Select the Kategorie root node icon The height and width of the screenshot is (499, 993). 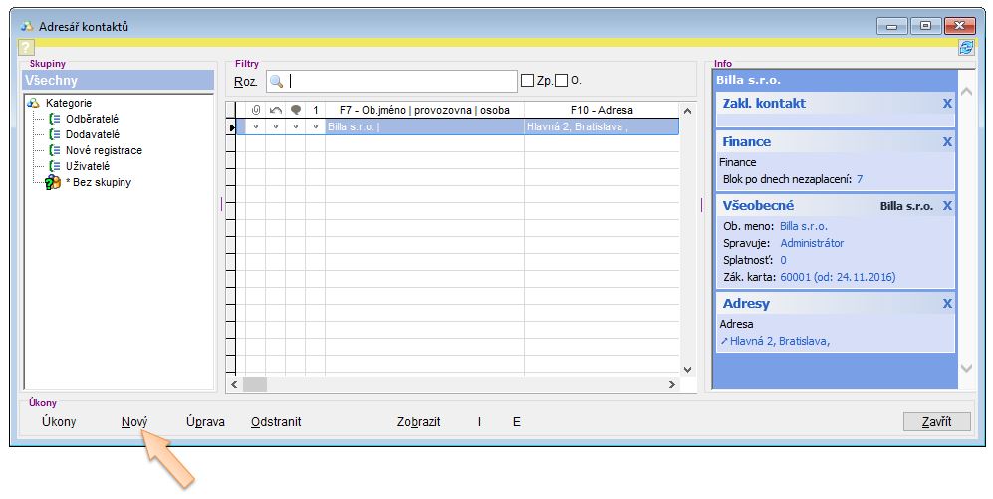click(33, 103)
